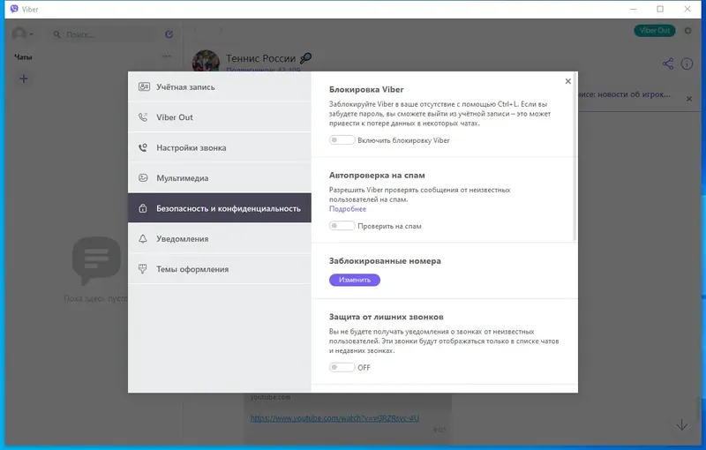
Task: Click the share icon in the chat header
Action: coord(668,64)
